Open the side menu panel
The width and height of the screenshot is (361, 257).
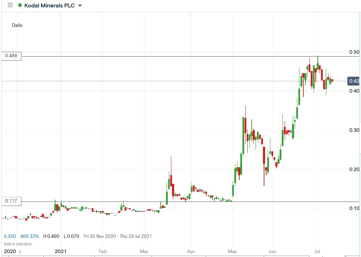pos(10,5)
